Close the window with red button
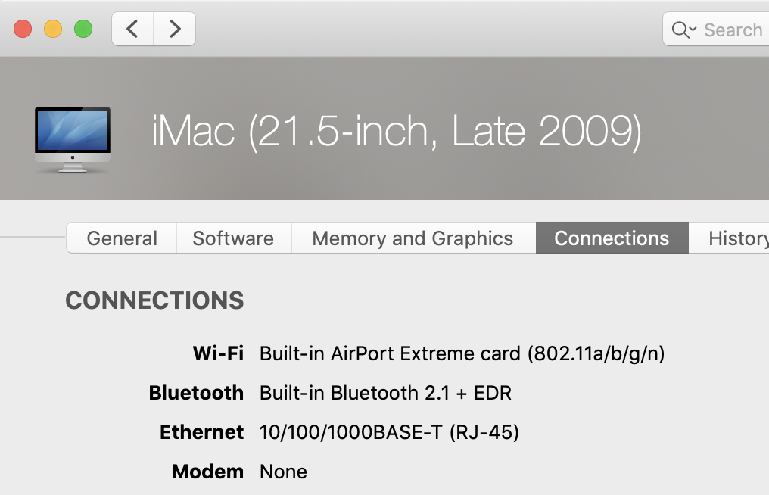The height and width of the screenshot is (495, 769). (23, 30)
